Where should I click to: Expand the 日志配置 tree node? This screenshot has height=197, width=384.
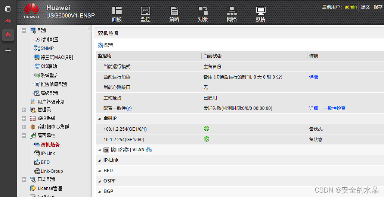[x=24, y=179]
